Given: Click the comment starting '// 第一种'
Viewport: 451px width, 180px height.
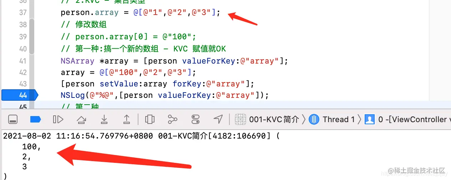Looking at the screenshot, I should click(143, 49).
